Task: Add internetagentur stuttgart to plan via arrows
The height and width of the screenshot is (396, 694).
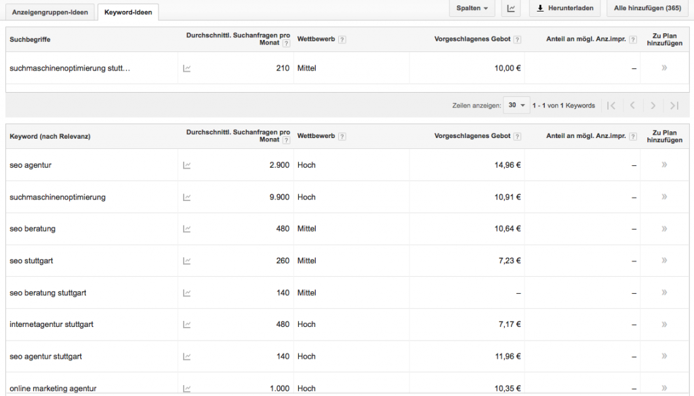Action: click(x=664, y=324)
